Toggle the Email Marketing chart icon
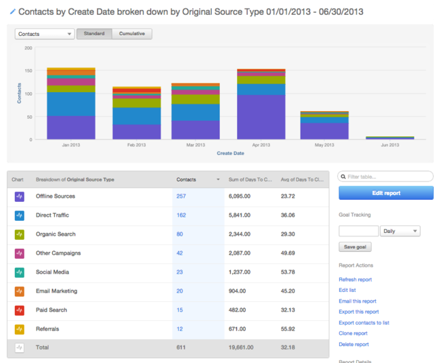The width and height of the screenshot is (440, 363). (x=19, y=291)
